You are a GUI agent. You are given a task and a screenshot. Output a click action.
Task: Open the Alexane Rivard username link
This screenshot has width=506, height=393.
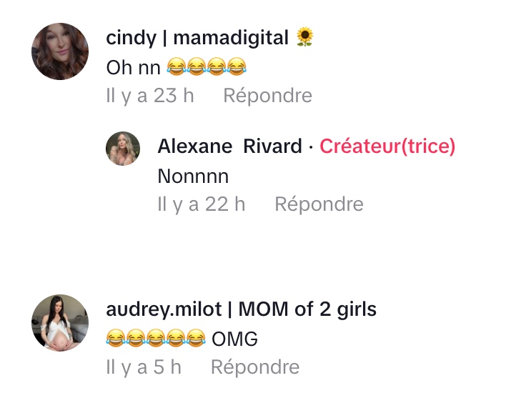tap(229, 146)
